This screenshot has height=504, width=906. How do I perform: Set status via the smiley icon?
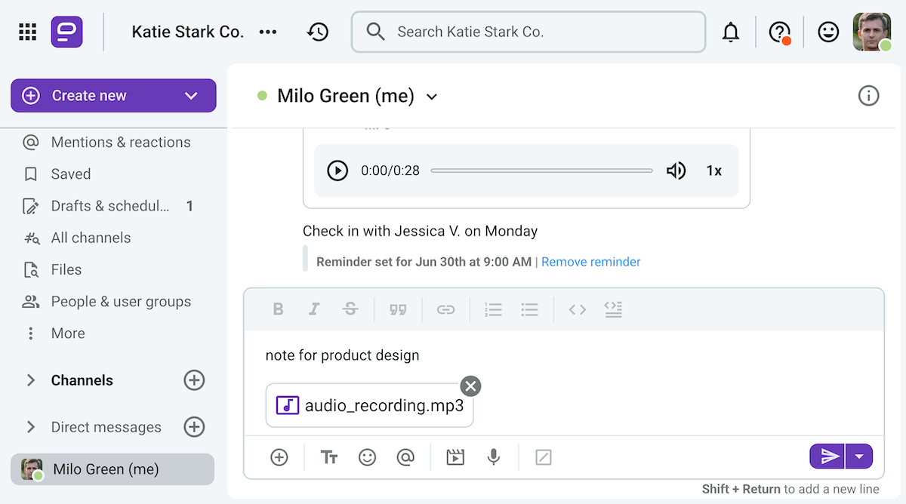point(828,32)
